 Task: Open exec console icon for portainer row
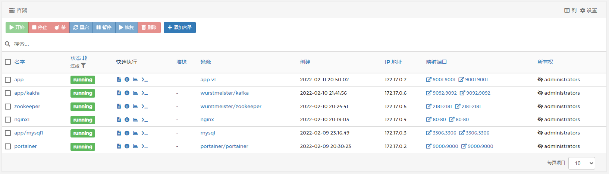click(x=145, y=146)
